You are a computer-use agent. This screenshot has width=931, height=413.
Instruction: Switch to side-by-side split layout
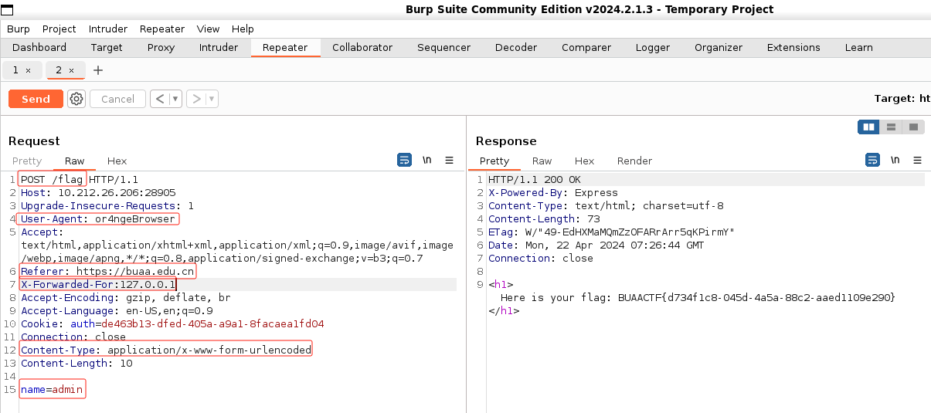click(x=869, y=127)
